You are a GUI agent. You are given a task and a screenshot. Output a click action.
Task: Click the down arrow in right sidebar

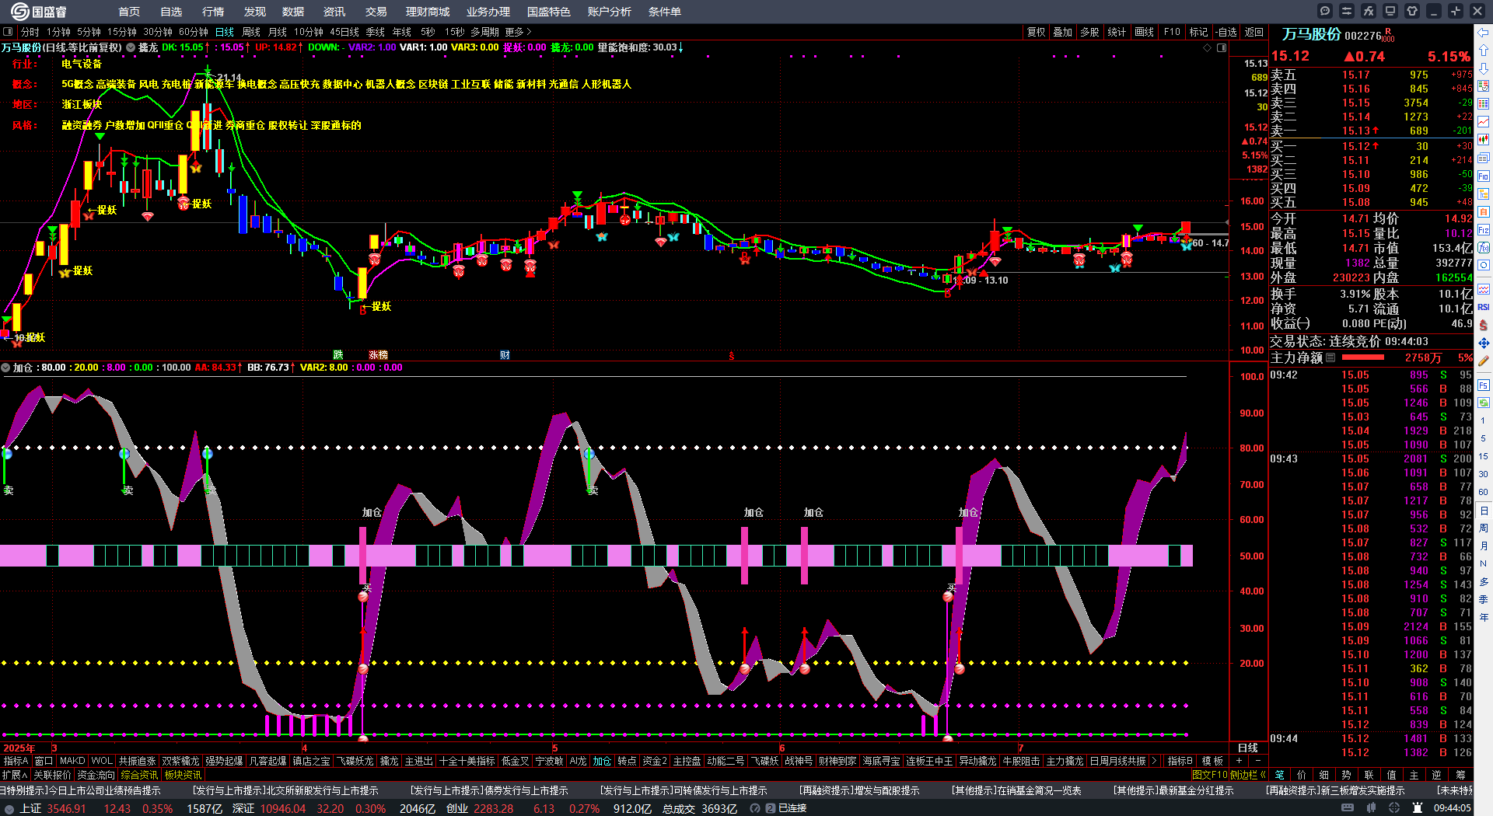coord(1484,68)
